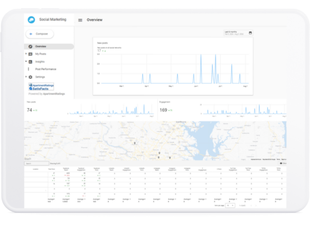
Task: Select Post Performance in the sidebar
Action: (45, 69)
